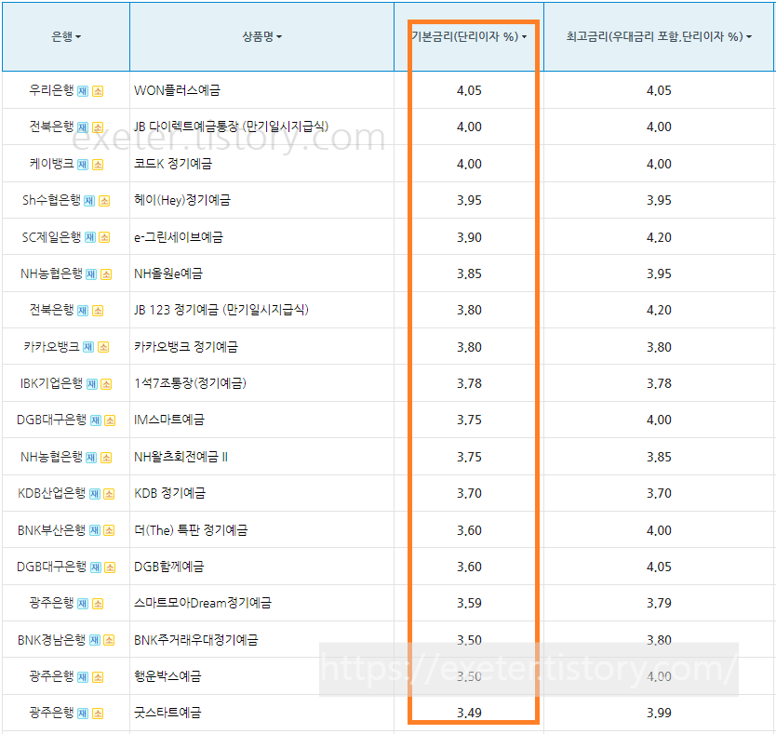
Task: Click the orange 소 badge beside IBK기업은행
Action: tap(106, 384)
